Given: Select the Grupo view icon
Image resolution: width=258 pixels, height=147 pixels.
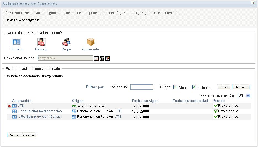Looking at the screenshot, I should 66,42.
